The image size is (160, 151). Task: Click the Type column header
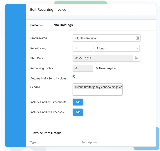click(33, 142)
